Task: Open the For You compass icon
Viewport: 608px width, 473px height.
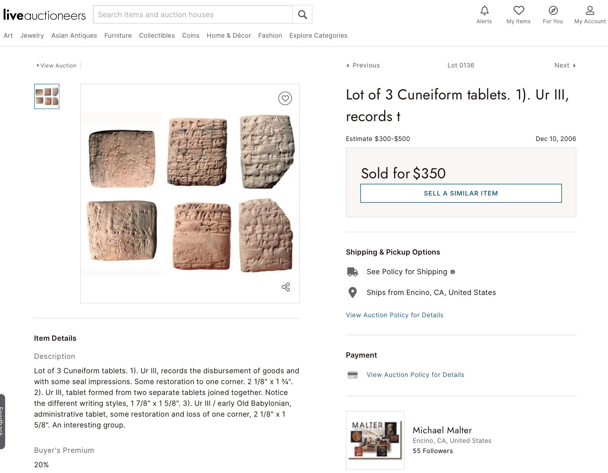Action: pos(553,11)
